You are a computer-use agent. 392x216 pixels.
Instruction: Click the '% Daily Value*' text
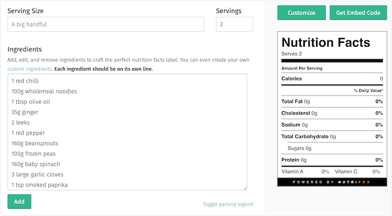368,90
